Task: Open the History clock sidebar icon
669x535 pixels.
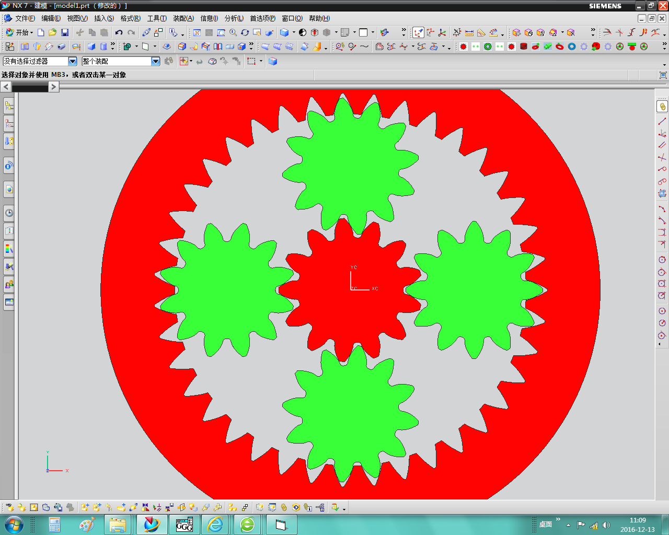Action: 9,213
